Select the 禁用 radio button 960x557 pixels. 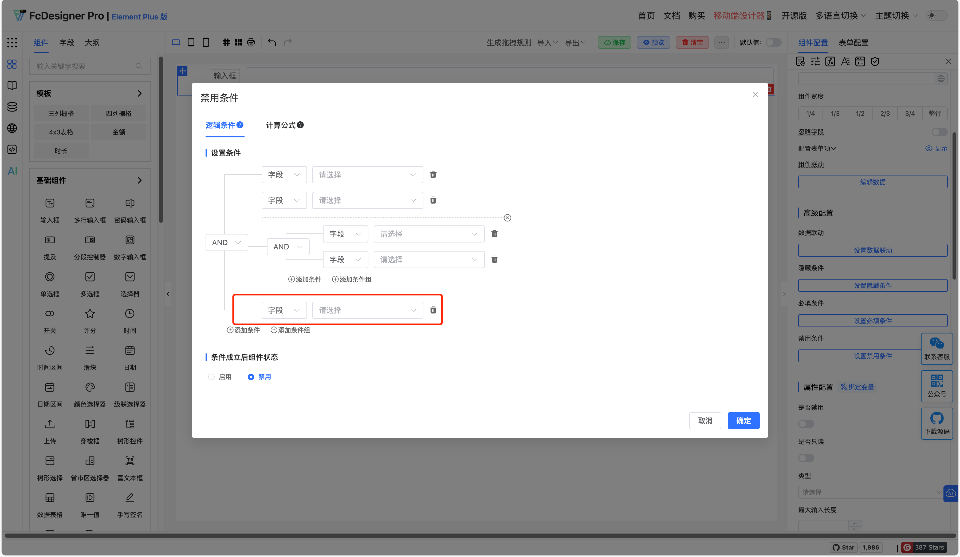(x=251, y=377)
